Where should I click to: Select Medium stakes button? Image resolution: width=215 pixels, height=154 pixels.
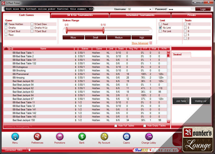pos(119,37)
